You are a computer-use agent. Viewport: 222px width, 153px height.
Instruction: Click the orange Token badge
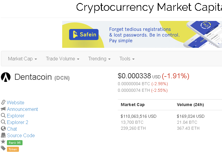click(x=13, y=149)
